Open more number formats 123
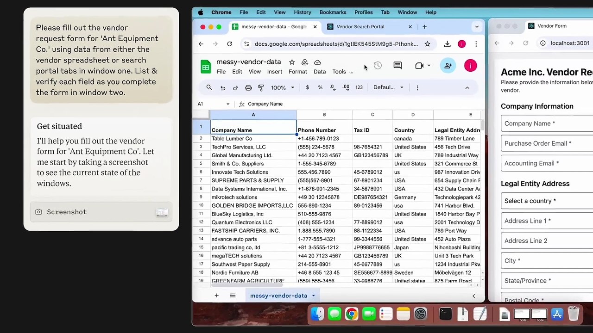This screenshot has height=333, width=593. 359,87
